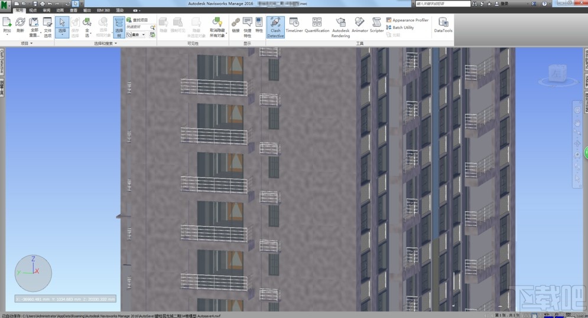The height and width of the screenshot is (318, 588).
Task: Open the Clash Detective tool
Action: pos(275,27)
